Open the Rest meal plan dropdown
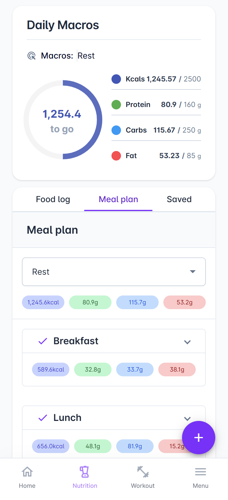228x500 pixels. coord(114,272)
